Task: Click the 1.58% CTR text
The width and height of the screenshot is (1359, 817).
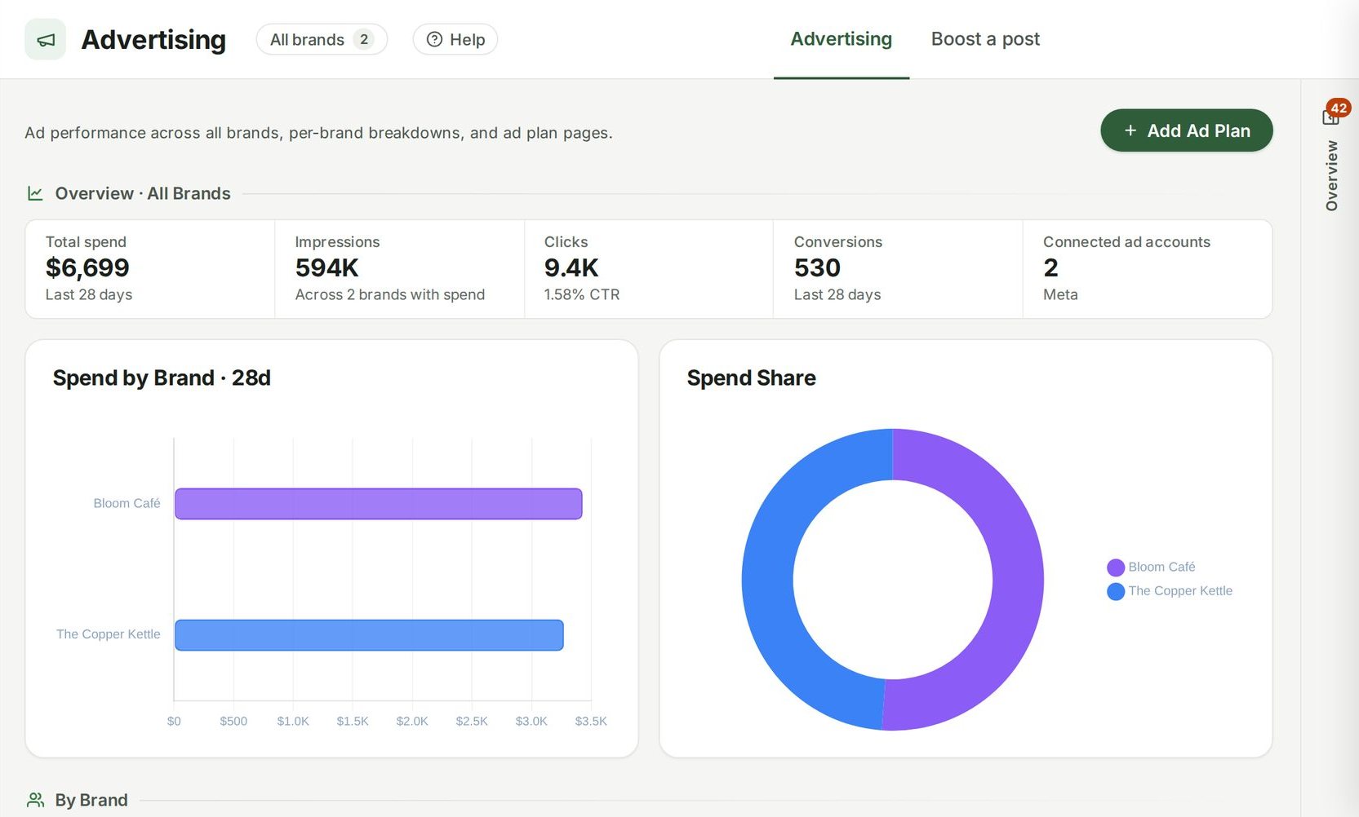Action: coord(582,294)
